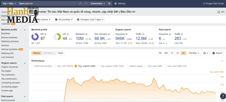This screenshot has width=226, height=102.
Task: Open Broken backlinks in the sidebar
Action: (9, 38)
